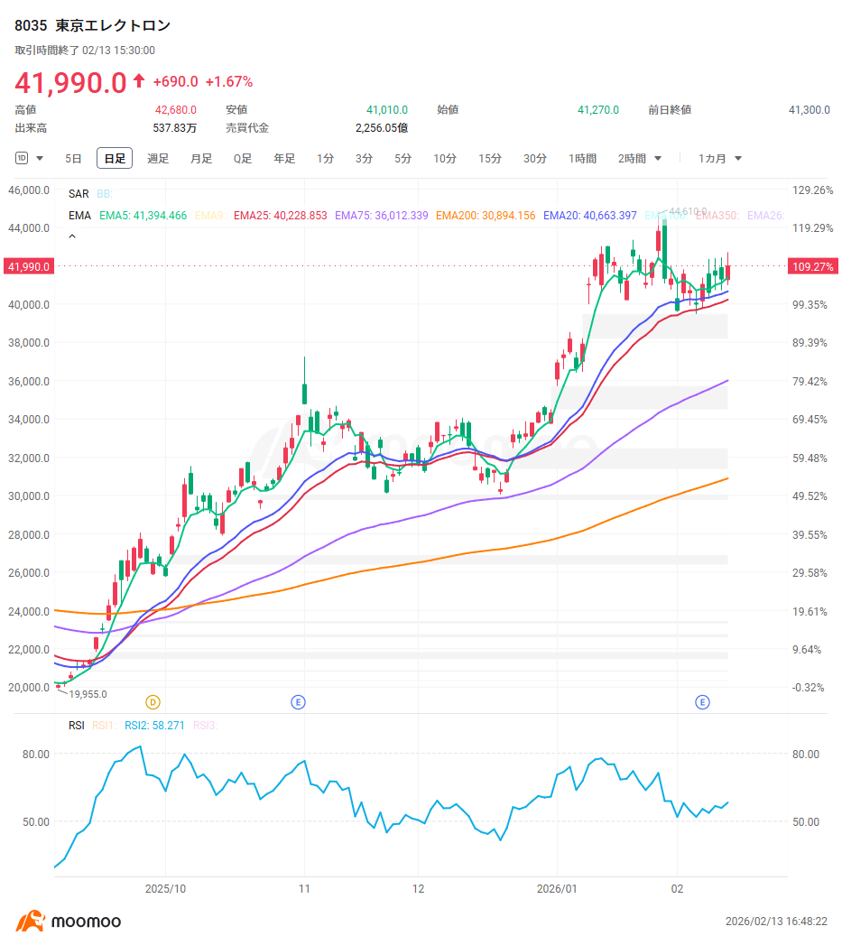
Task: Choose the 1時間 interval
Action: coord(582,159)
